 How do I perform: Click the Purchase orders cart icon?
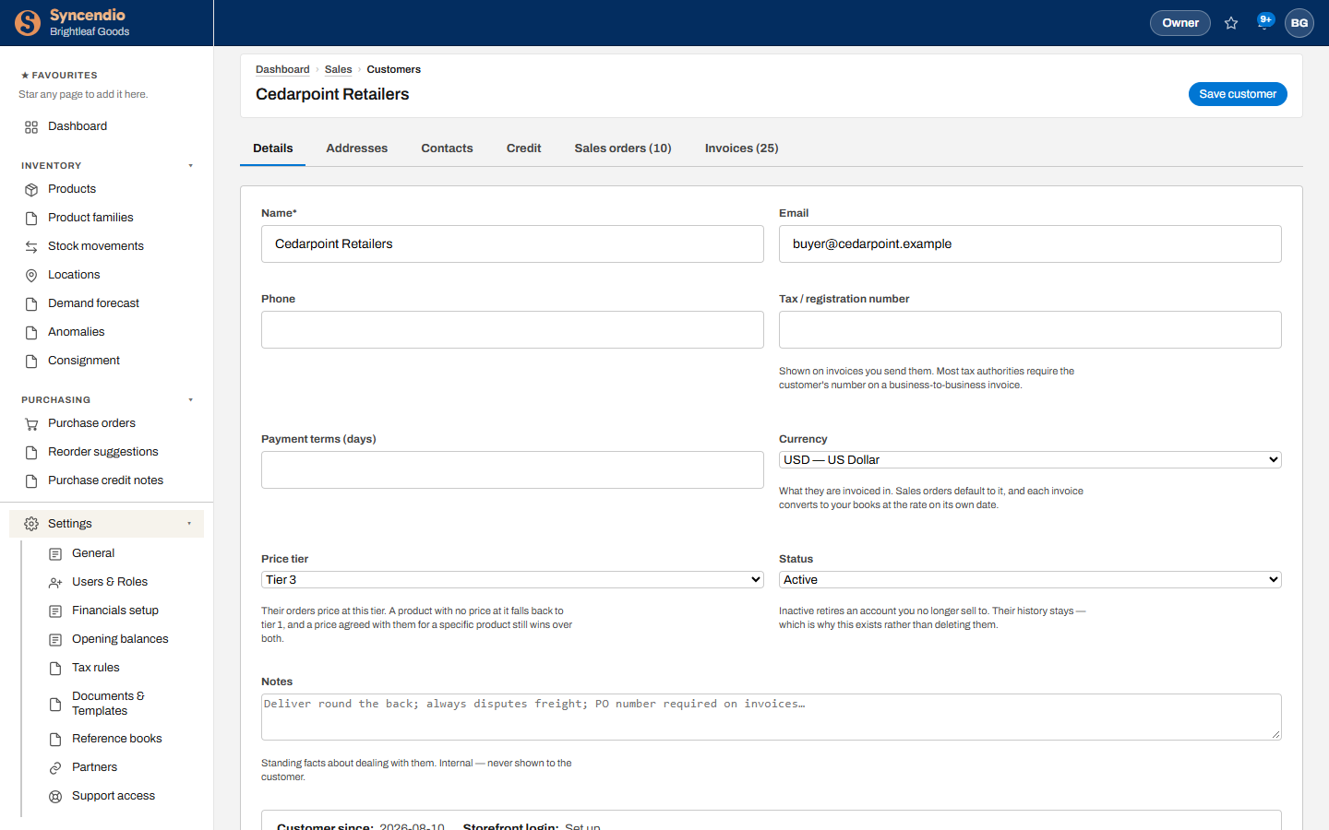[31, 423]
